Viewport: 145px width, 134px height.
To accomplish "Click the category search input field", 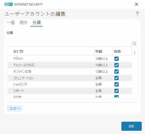I will coord(69,44).
